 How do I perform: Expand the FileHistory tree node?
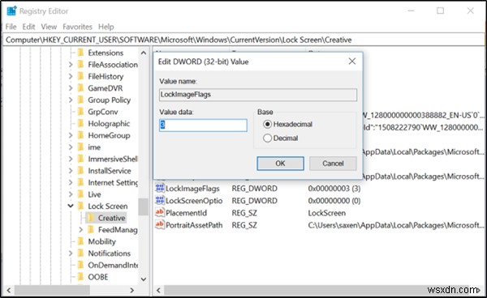(71, 76)
